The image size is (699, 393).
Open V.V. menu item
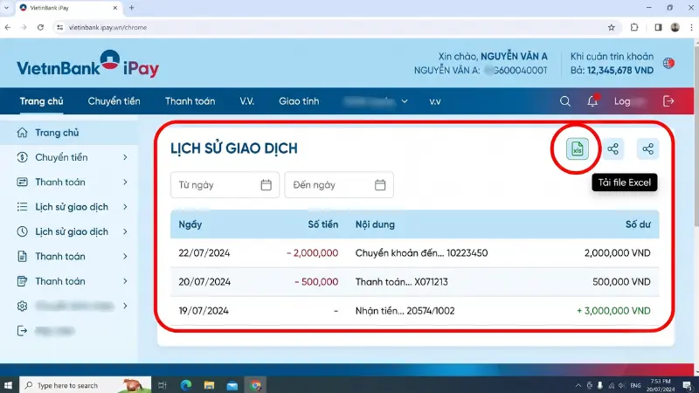(x=247, y=101)
